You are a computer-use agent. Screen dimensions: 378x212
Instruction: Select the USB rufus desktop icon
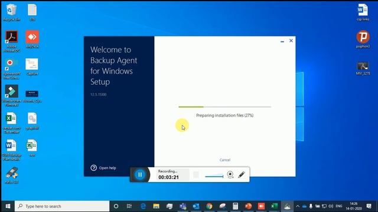pyautogui.click(x=11, y=175)
